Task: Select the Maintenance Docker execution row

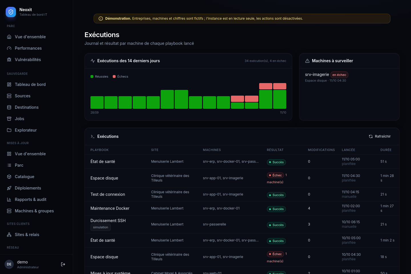Action: coord(242,208)
